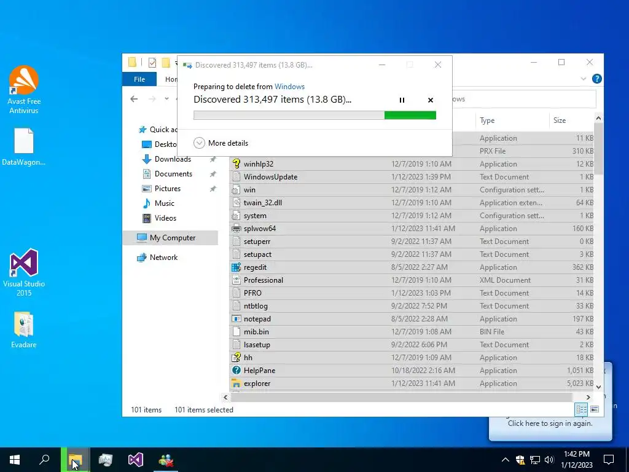Sort by the Size column header
The width and height of the screenshot is (629, 472).
coord(559,120)
